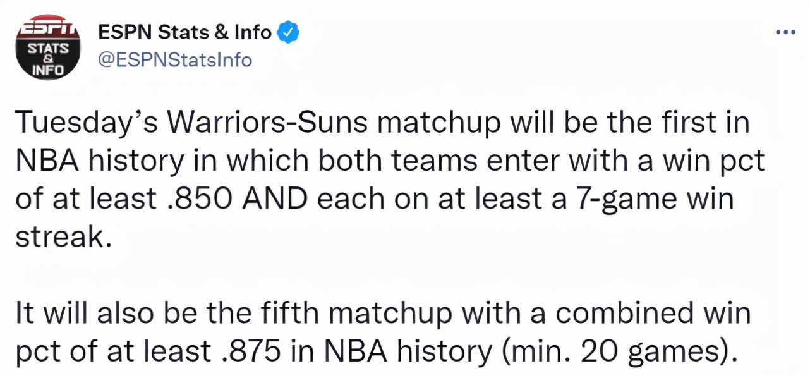Screen dimensions: 810x378
Task: Open the three-dot more options menu
Action: click(785, 33)
